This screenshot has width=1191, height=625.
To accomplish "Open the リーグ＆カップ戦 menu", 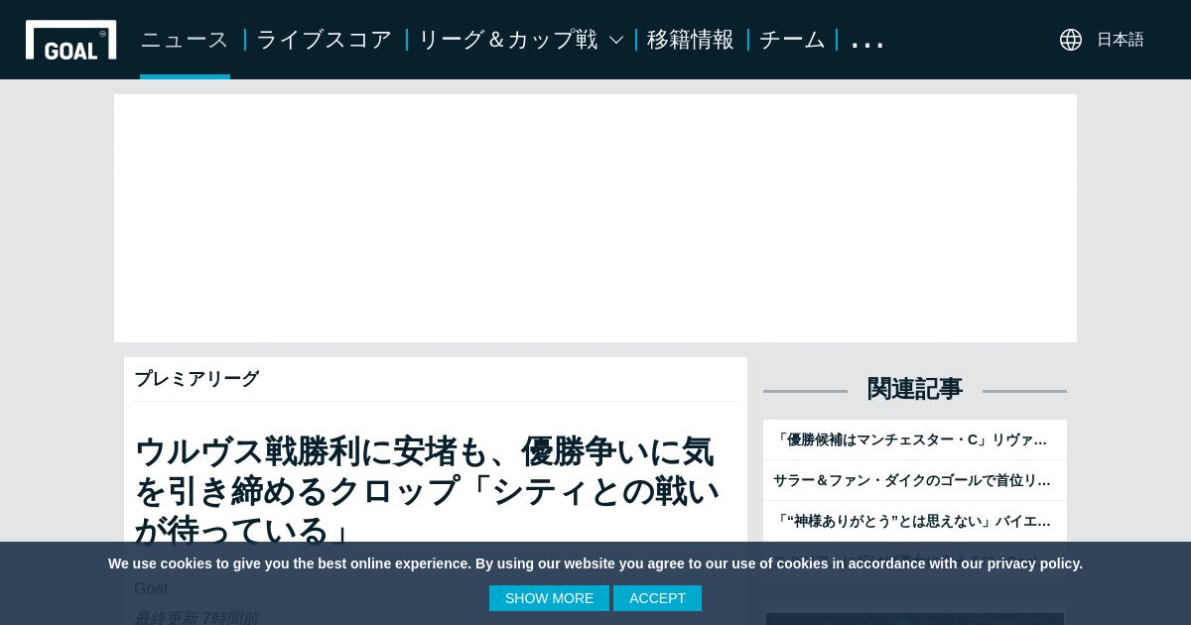I will pos(508,40).
